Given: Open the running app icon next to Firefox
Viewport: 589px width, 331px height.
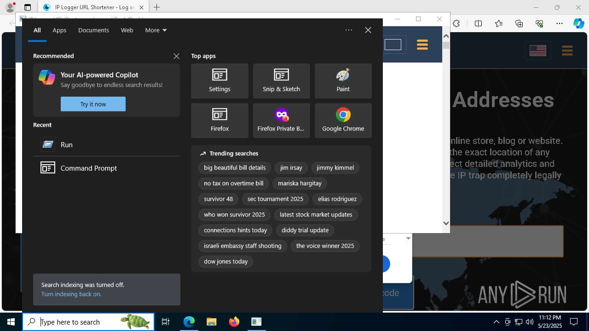Looking at the screenshot, I should pos(256,322).
